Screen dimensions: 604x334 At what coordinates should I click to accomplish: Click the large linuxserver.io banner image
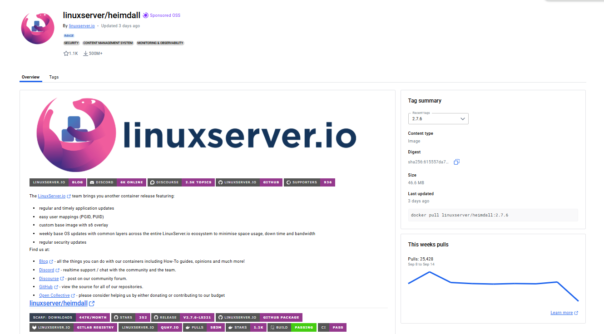pyautogui.click(x=196, y=134)
